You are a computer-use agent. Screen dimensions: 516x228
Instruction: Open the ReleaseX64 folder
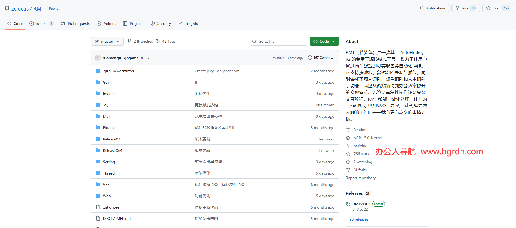[x=112, y=150]
